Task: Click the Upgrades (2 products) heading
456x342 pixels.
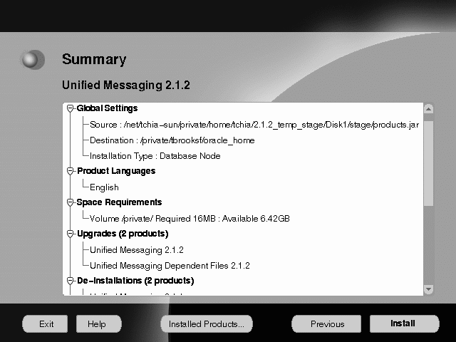Action: 123,234
